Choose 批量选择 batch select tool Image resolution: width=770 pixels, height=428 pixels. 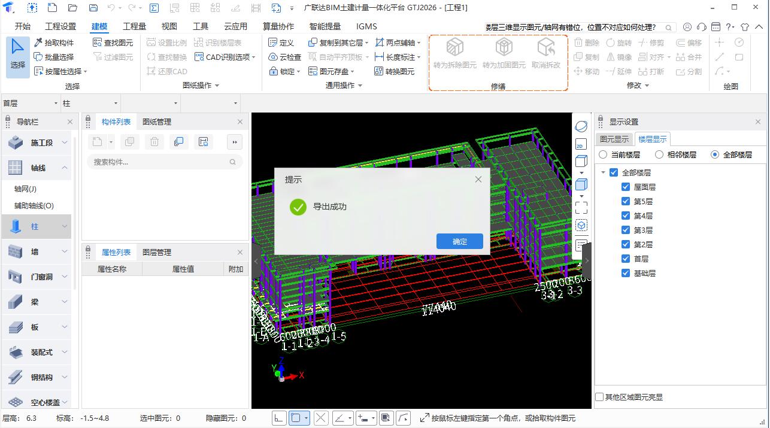coord(54,57)
